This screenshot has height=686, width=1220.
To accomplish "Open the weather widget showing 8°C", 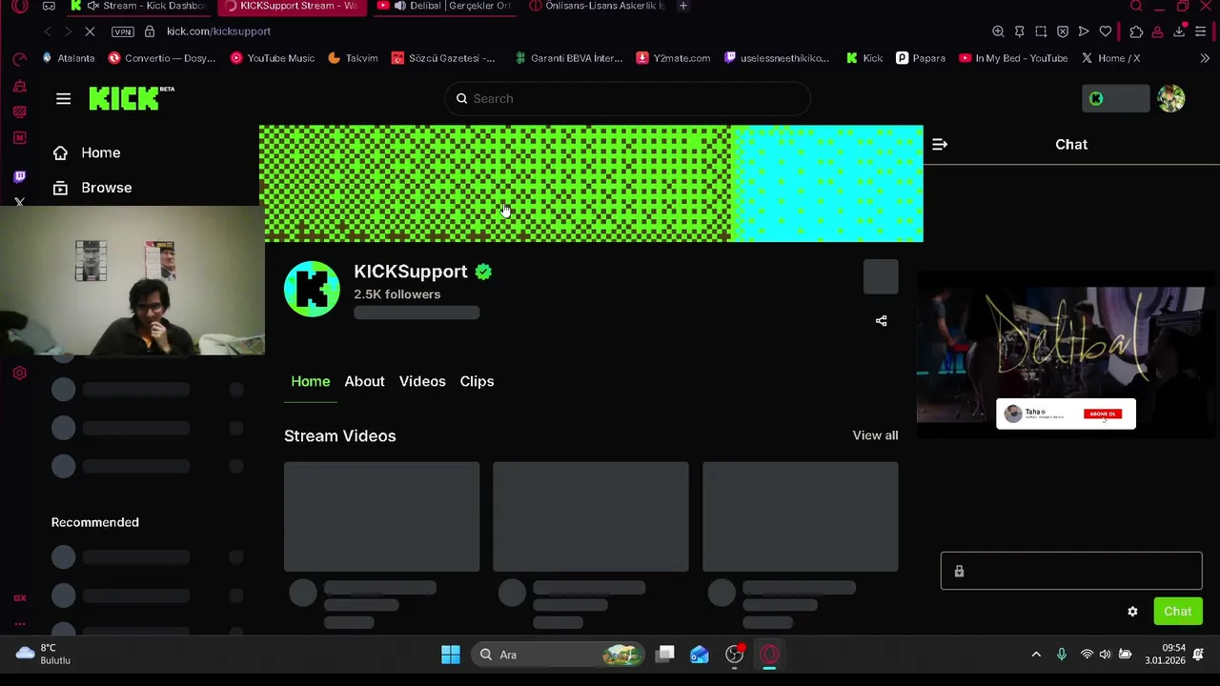I will pyautogui.click(x=43, y=655).
